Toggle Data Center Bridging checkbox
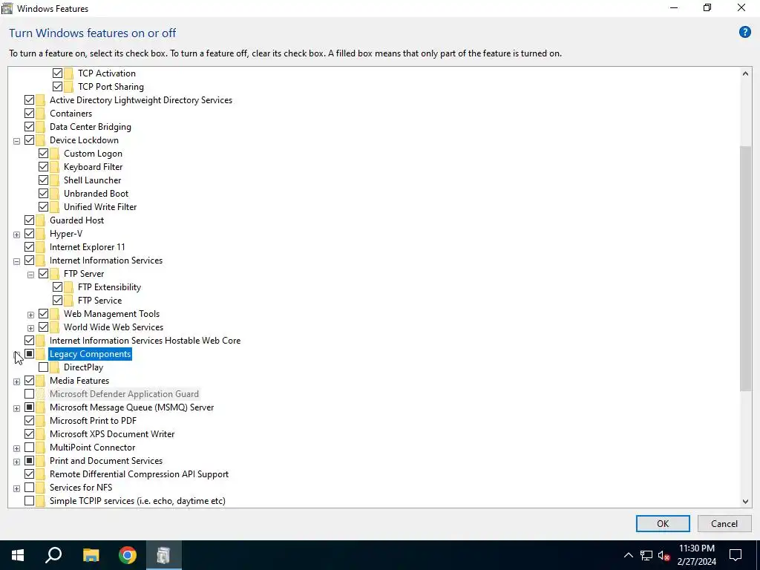The height and width of the screenshot is (570, 760). [29, 126]
